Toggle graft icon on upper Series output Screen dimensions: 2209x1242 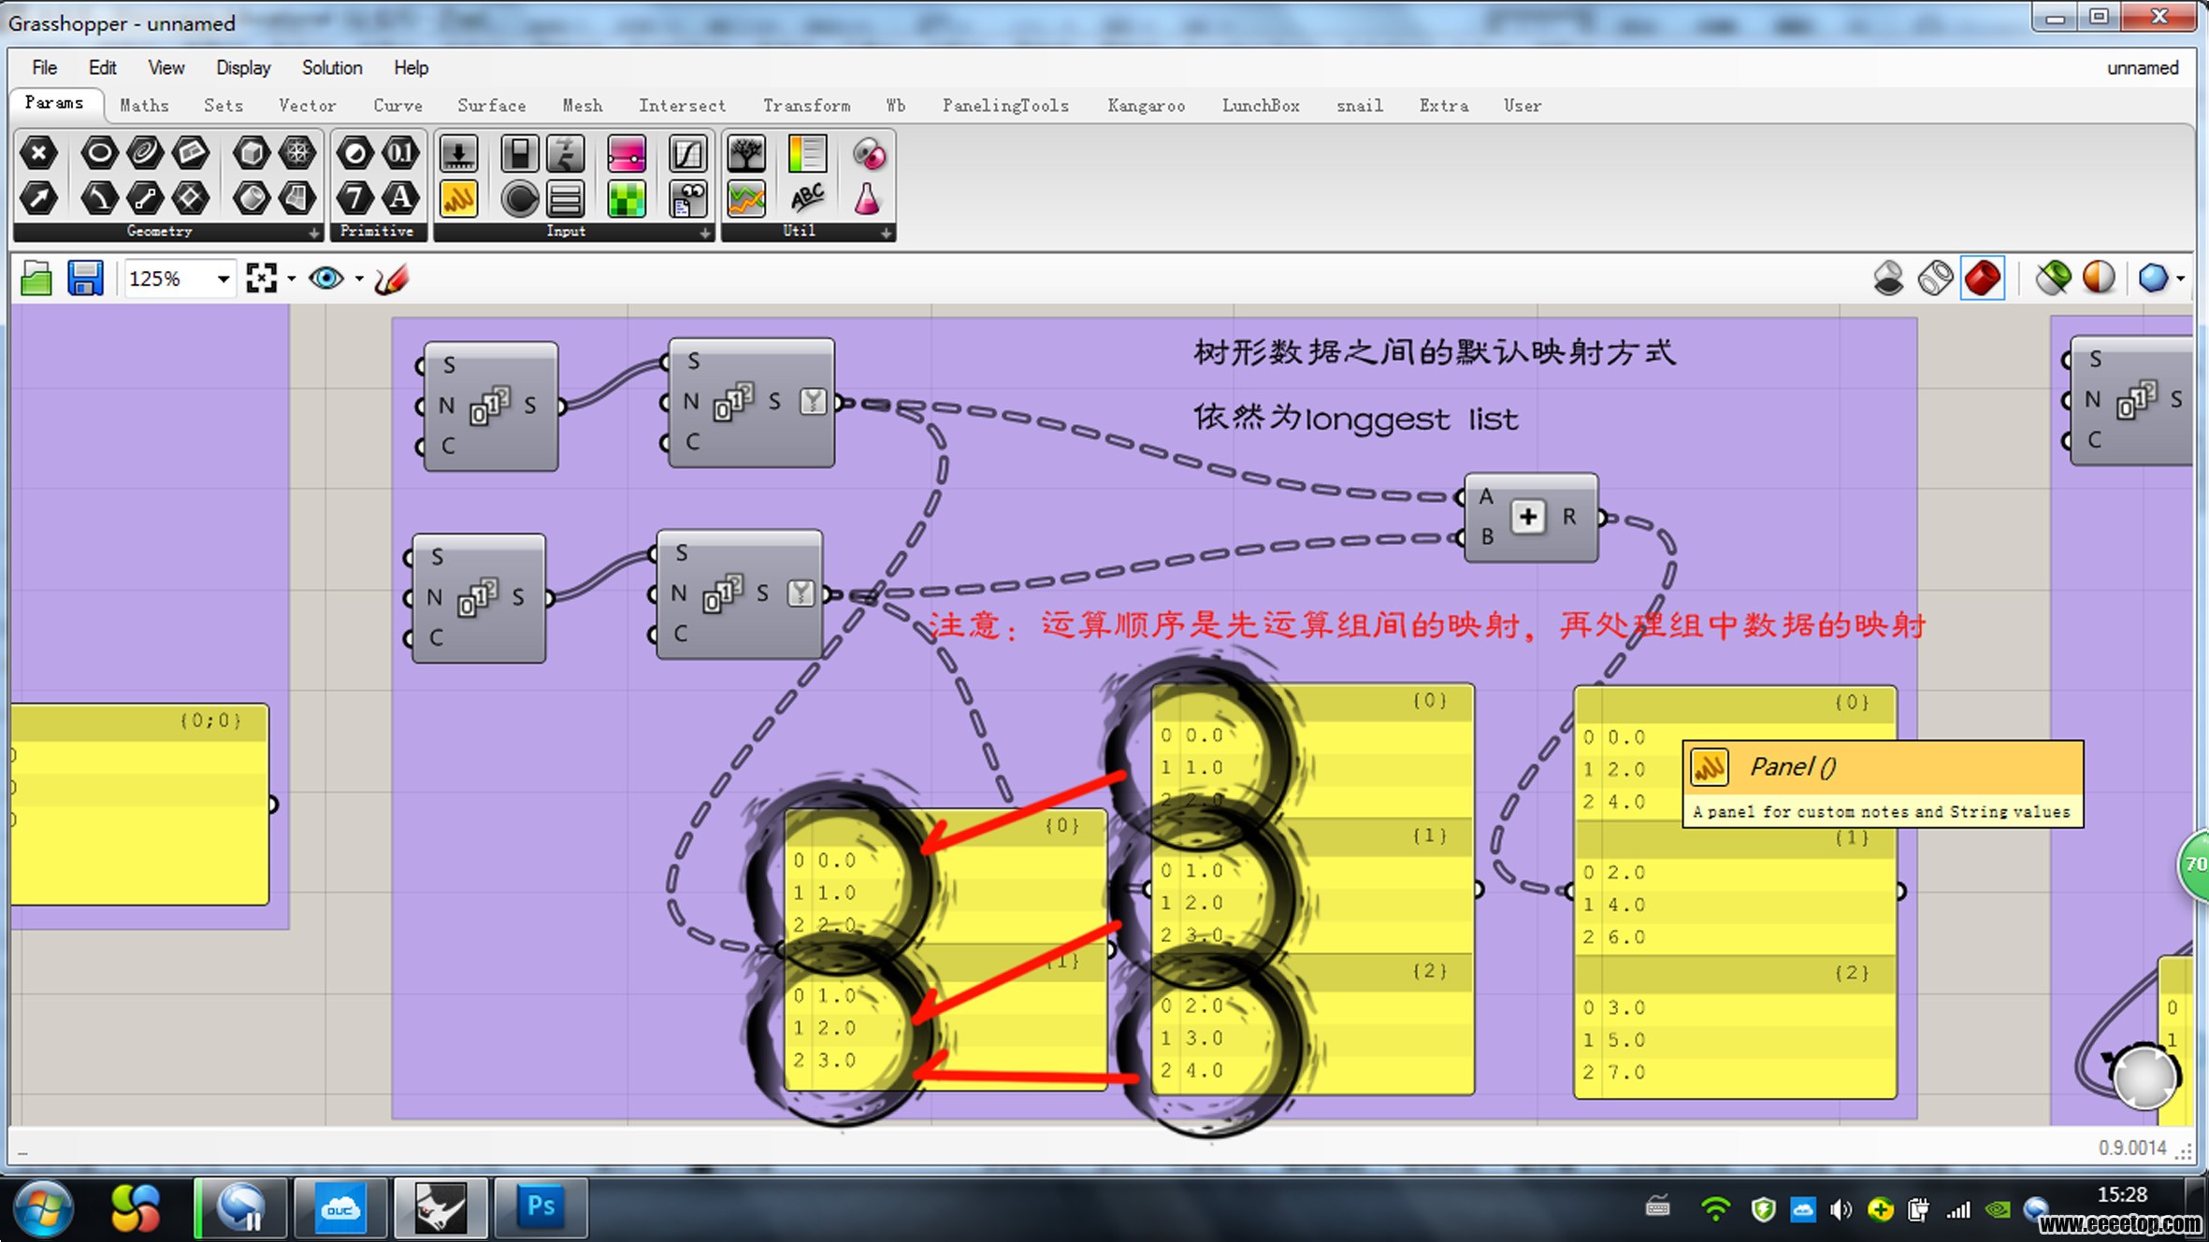[x=813, y=402]
